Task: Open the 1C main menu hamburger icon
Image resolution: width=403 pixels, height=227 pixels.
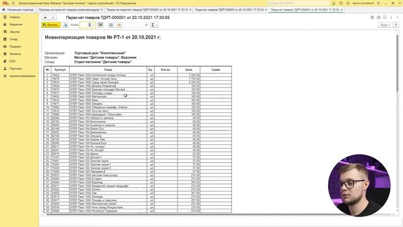Action: 13,3
